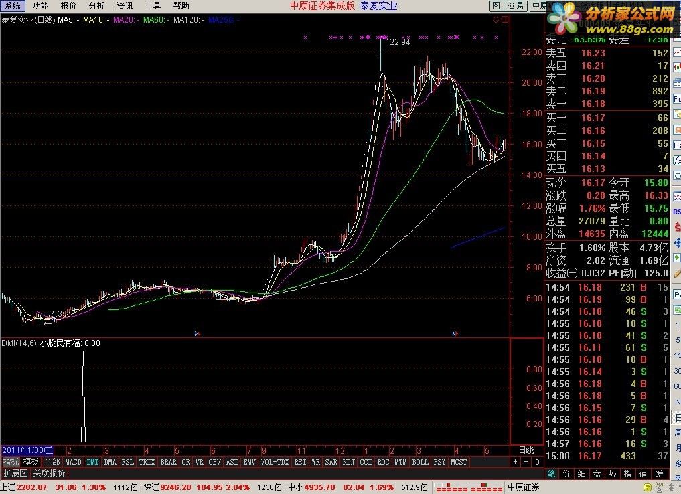The width and height of the screenshot is (681, 494).
Task: Select the RSI indicator
Action: coord(300,462)
